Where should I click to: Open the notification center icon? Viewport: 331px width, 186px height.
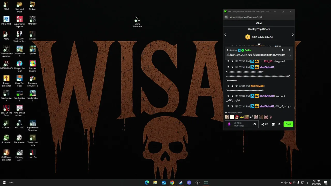click(326, 183)
